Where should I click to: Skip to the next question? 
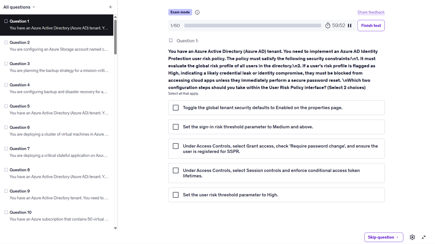[384, 237]
